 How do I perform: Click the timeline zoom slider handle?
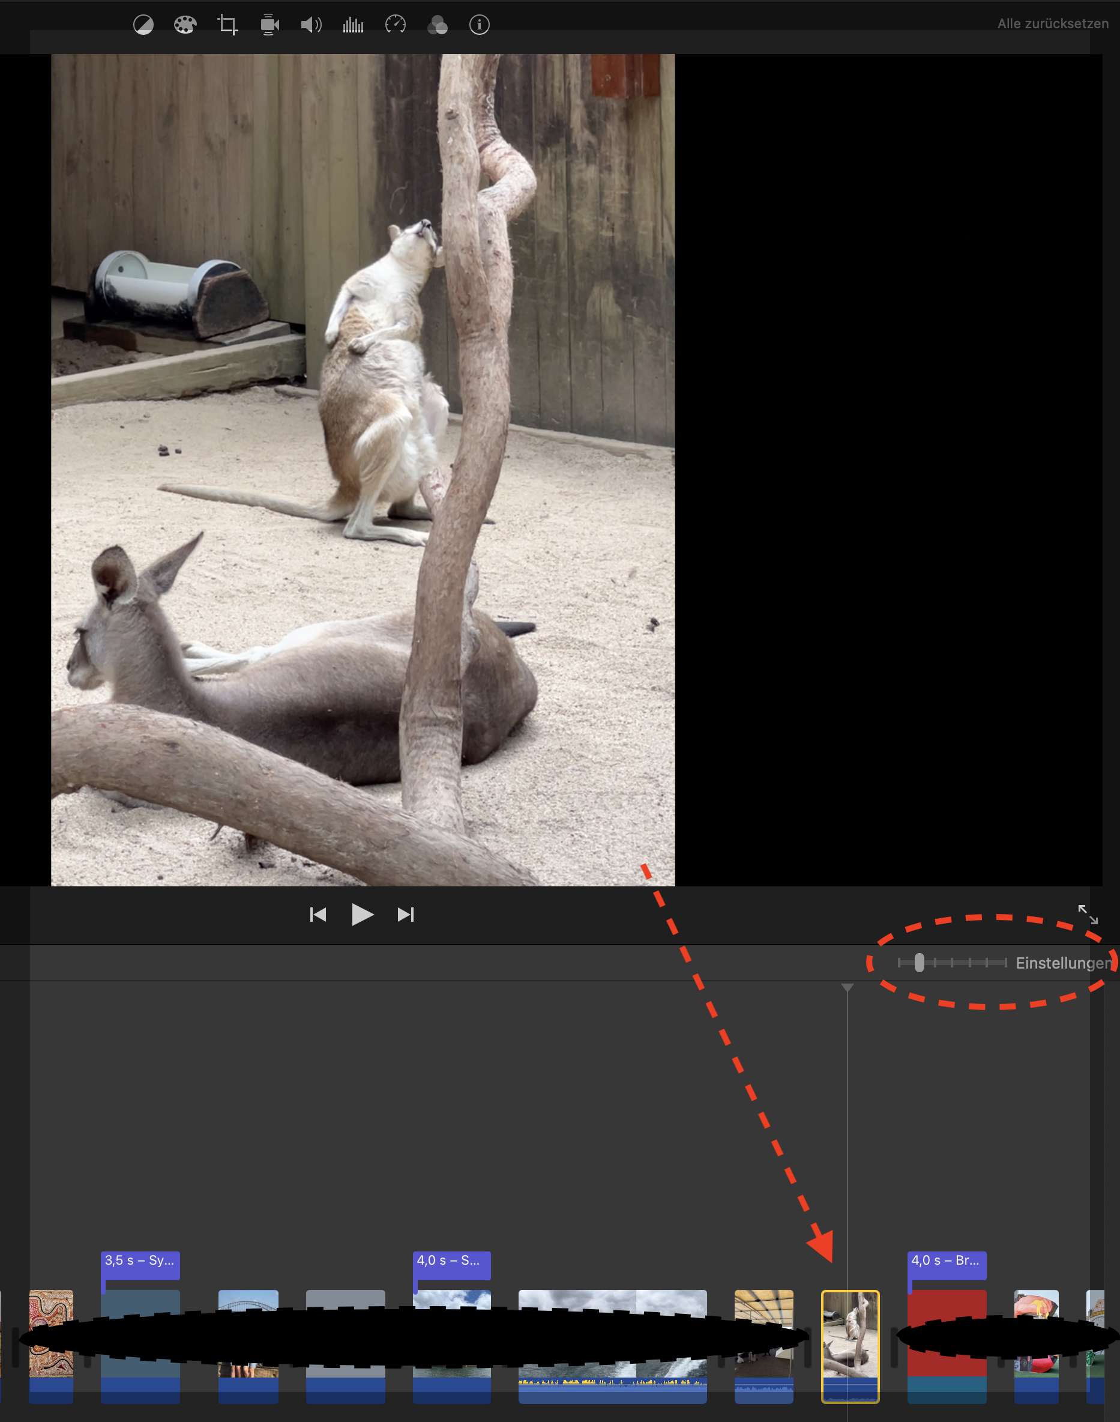coord(920,962)
